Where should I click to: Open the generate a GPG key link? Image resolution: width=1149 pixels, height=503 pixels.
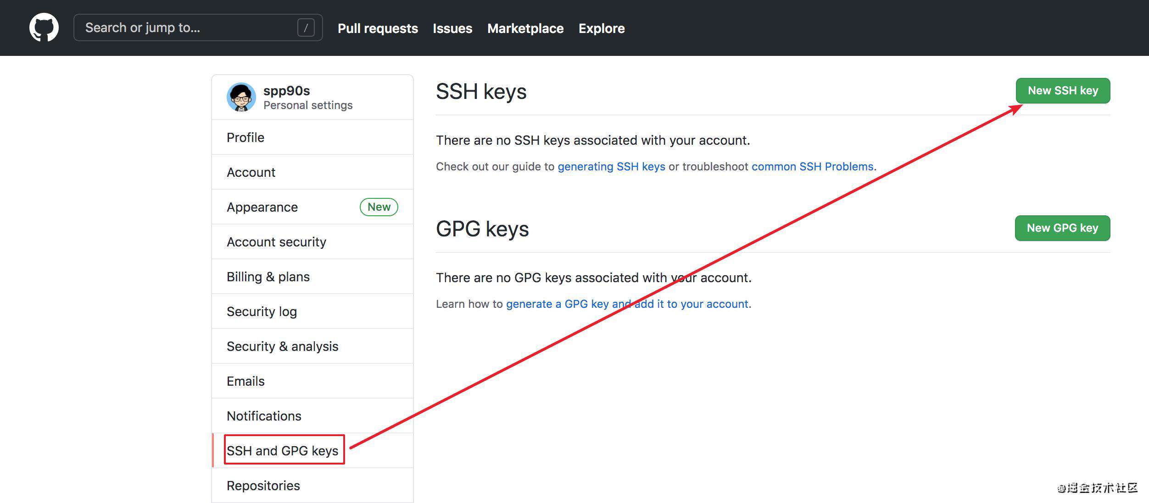pos(627,304)
